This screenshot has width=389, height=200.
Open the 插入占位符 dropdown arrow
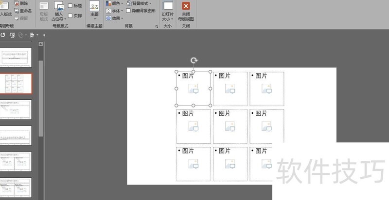pos(65,19)
